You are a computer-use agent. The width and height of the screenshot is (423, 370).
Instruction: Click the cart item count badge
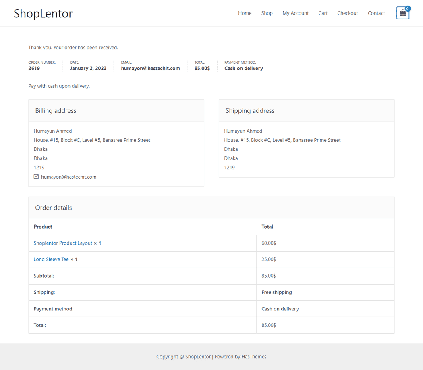pos(408,8)
